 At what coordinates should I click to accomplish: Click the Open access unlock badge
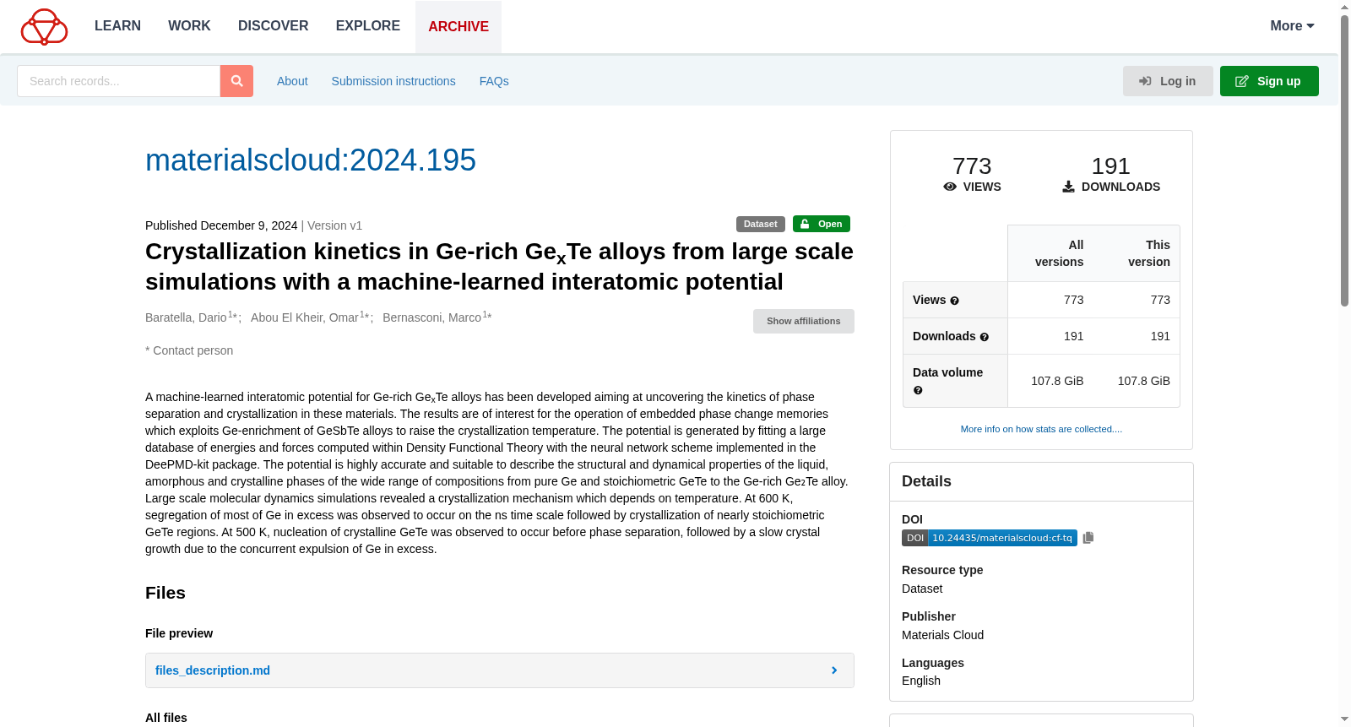[x=822, y=224]
